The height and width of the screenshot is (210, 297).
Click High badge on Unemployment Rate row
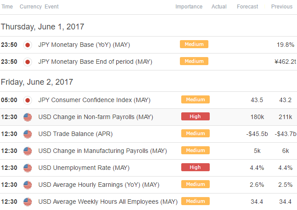[195, 167]
